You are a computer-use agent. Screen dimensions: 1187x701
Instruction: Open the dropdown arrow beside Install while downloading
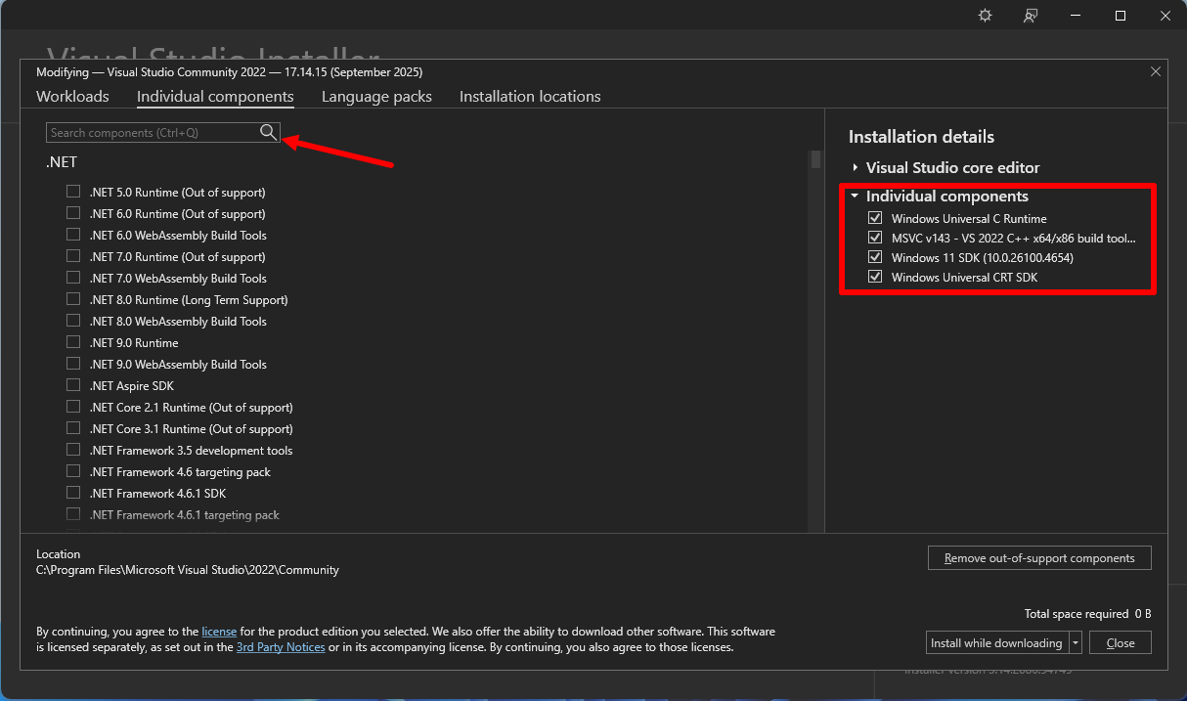1076,643
